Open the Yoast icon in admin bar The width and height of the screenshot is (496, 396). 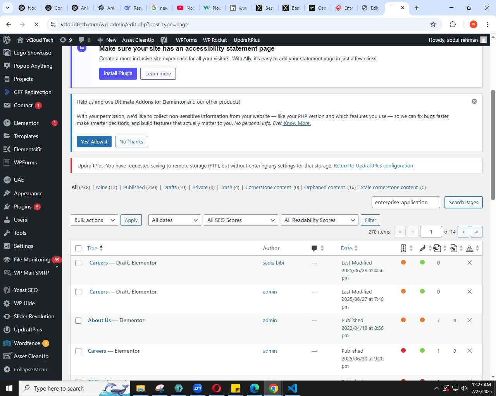(164, 40)
